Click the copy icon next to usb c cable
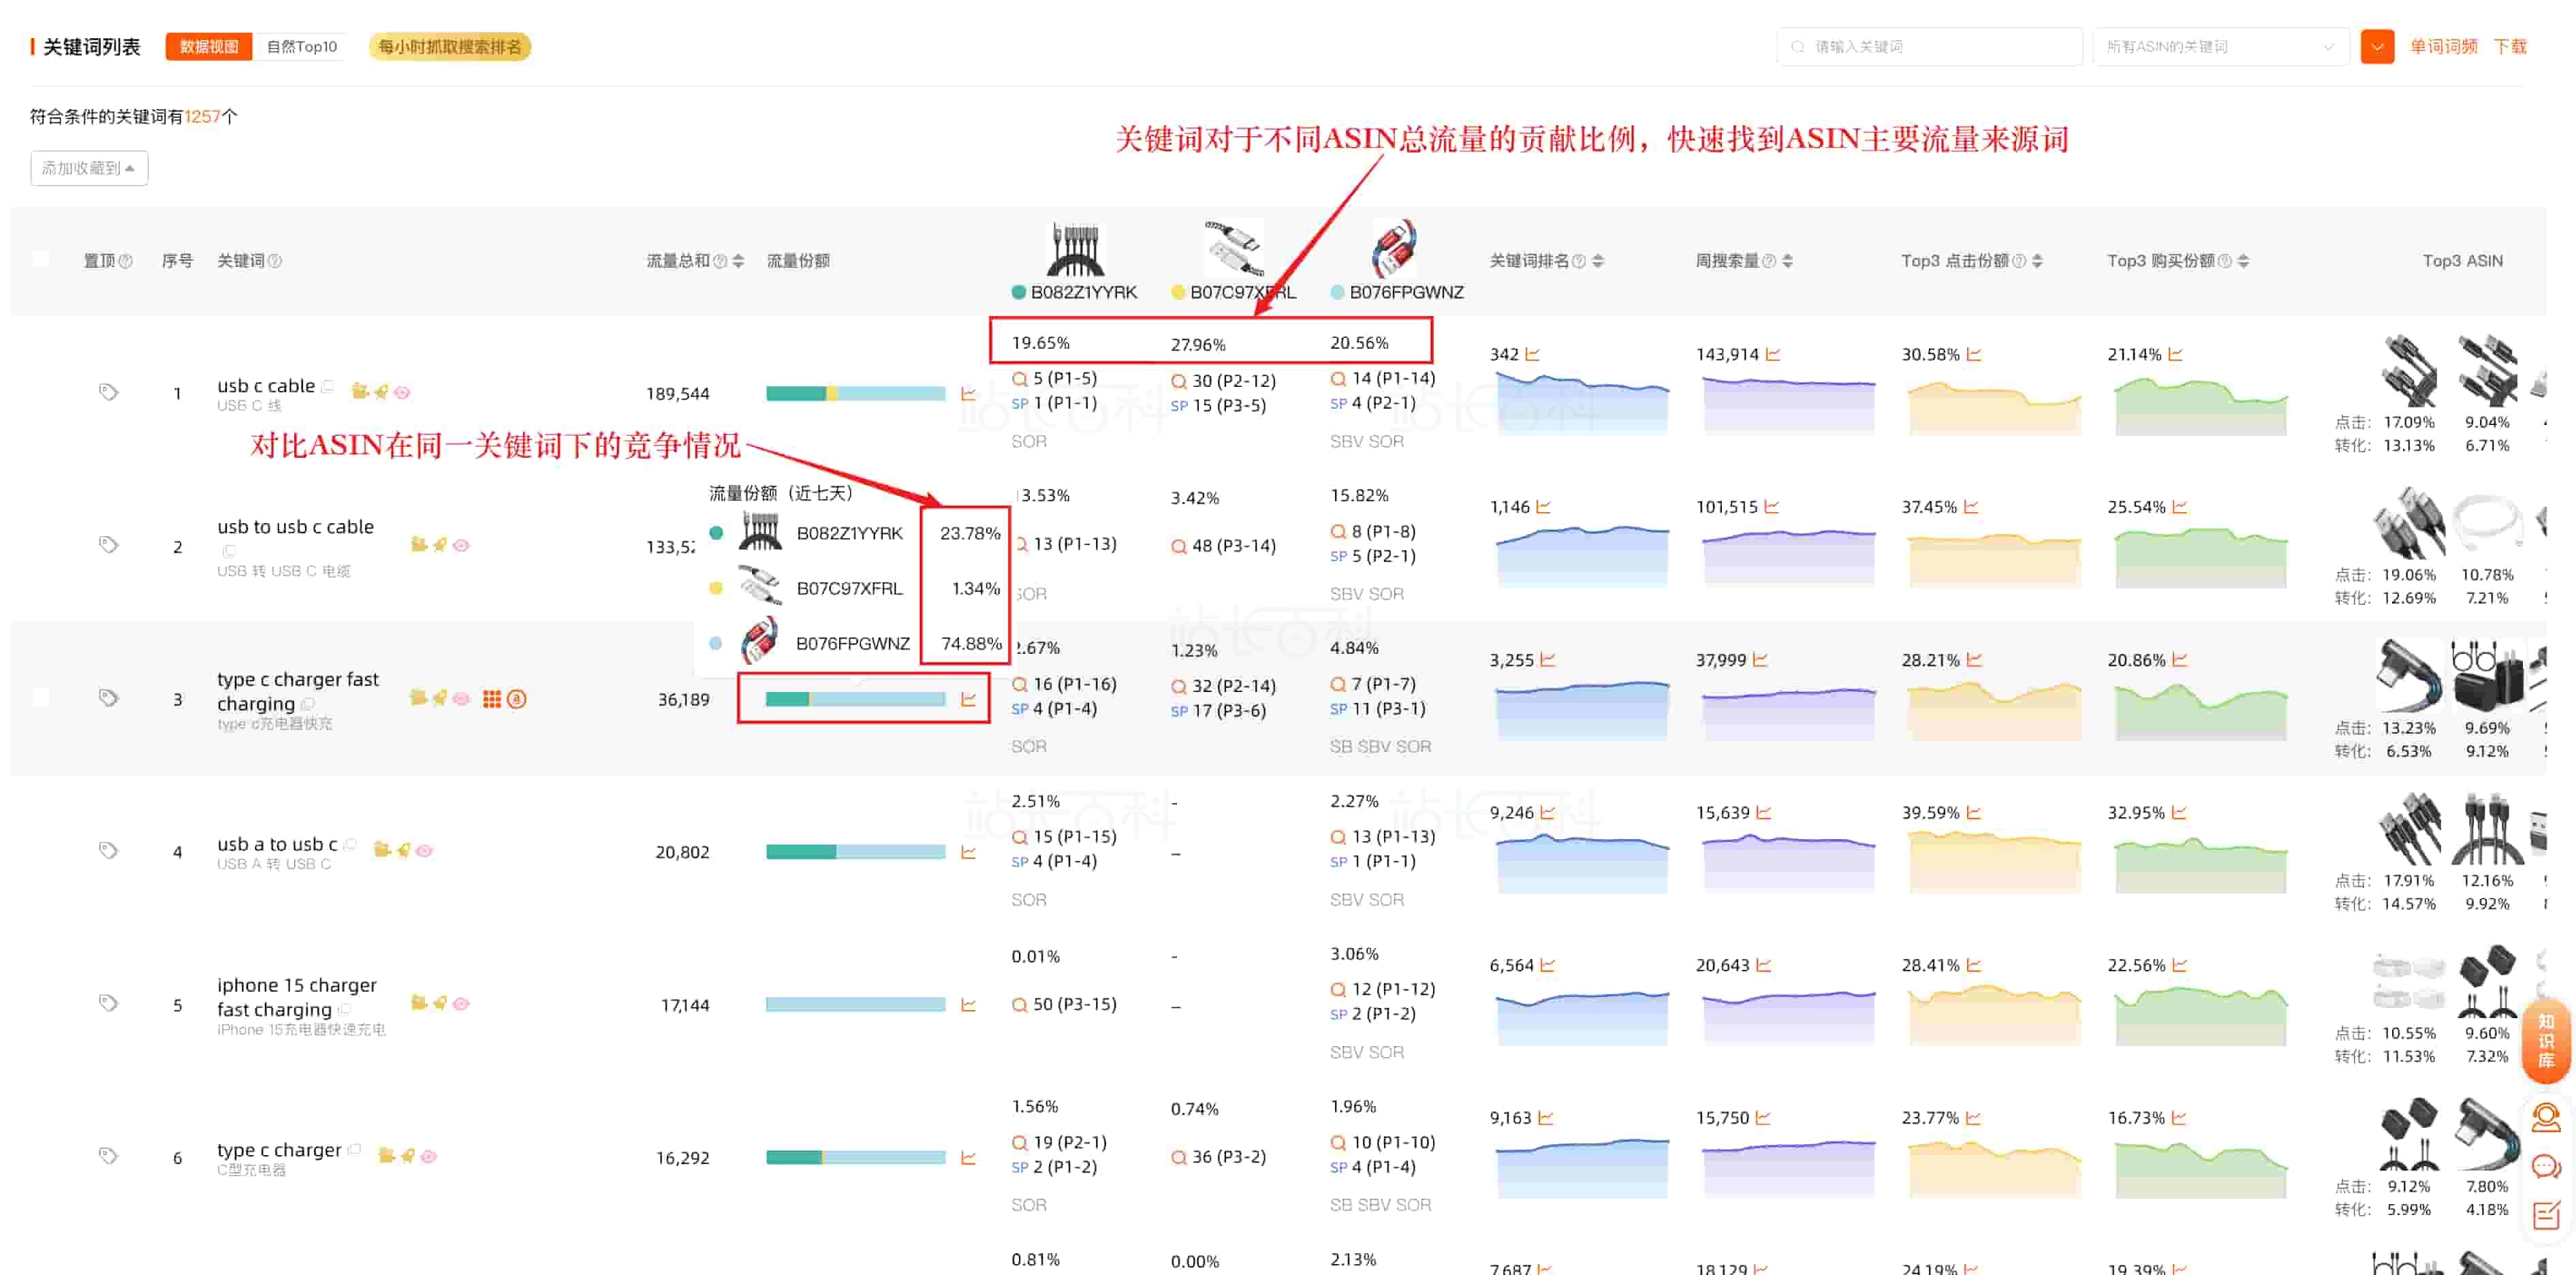Screen dimensions: 2576x1275 tap(328, 386)
